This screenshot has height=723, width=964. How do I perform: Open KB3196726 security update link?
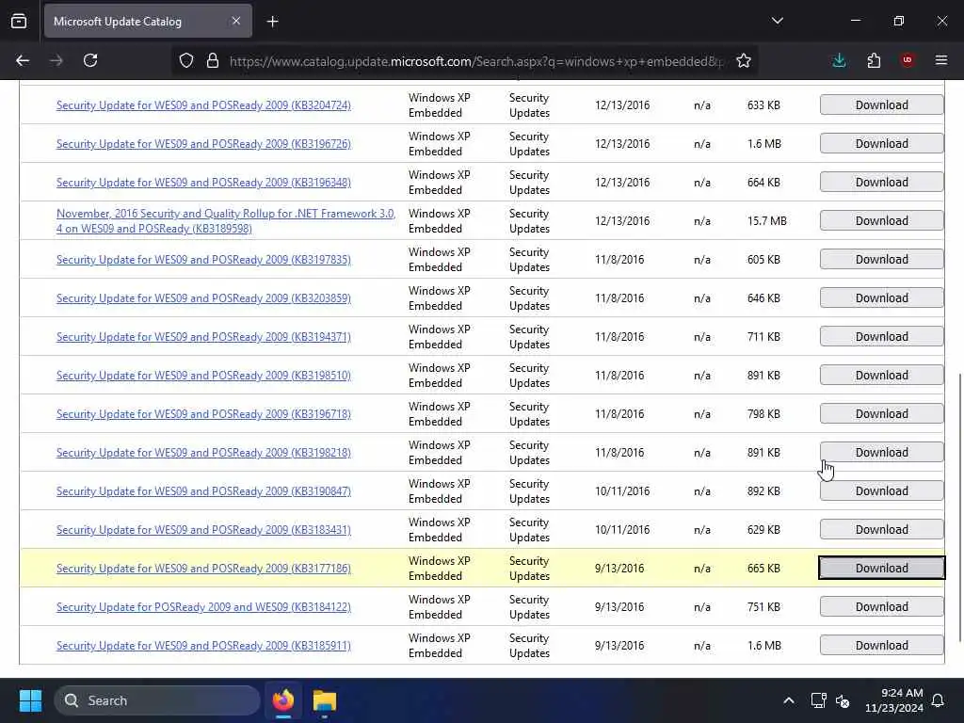pyautogui.click(x=203, y=144)
